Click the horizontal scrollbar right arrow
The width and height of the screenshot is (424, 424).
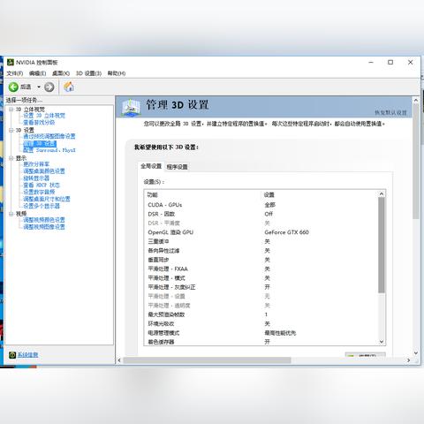point(408,360)
